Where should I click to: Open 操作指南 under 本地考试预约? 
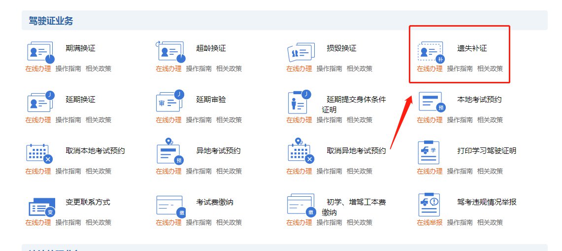click(x=460, y=120)
